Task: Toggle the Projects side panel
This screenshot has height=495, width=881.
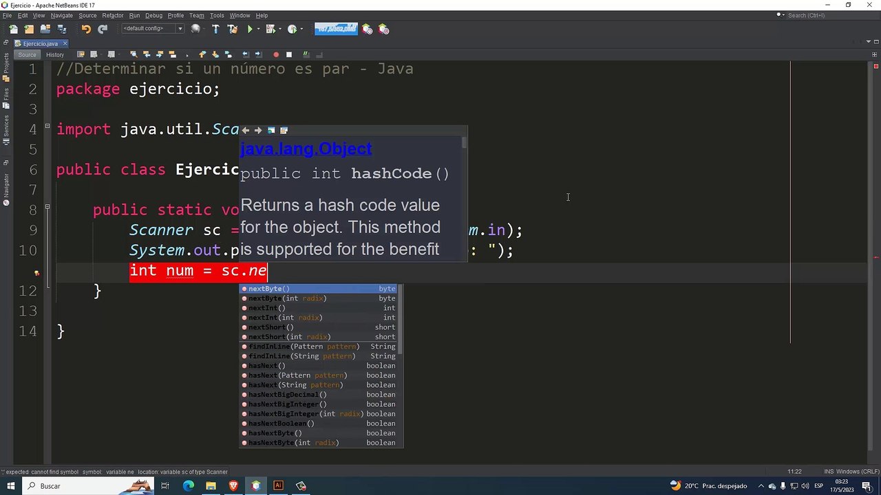Action: coord(6,67)
